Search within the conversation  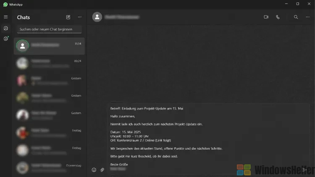coord(296,17)
